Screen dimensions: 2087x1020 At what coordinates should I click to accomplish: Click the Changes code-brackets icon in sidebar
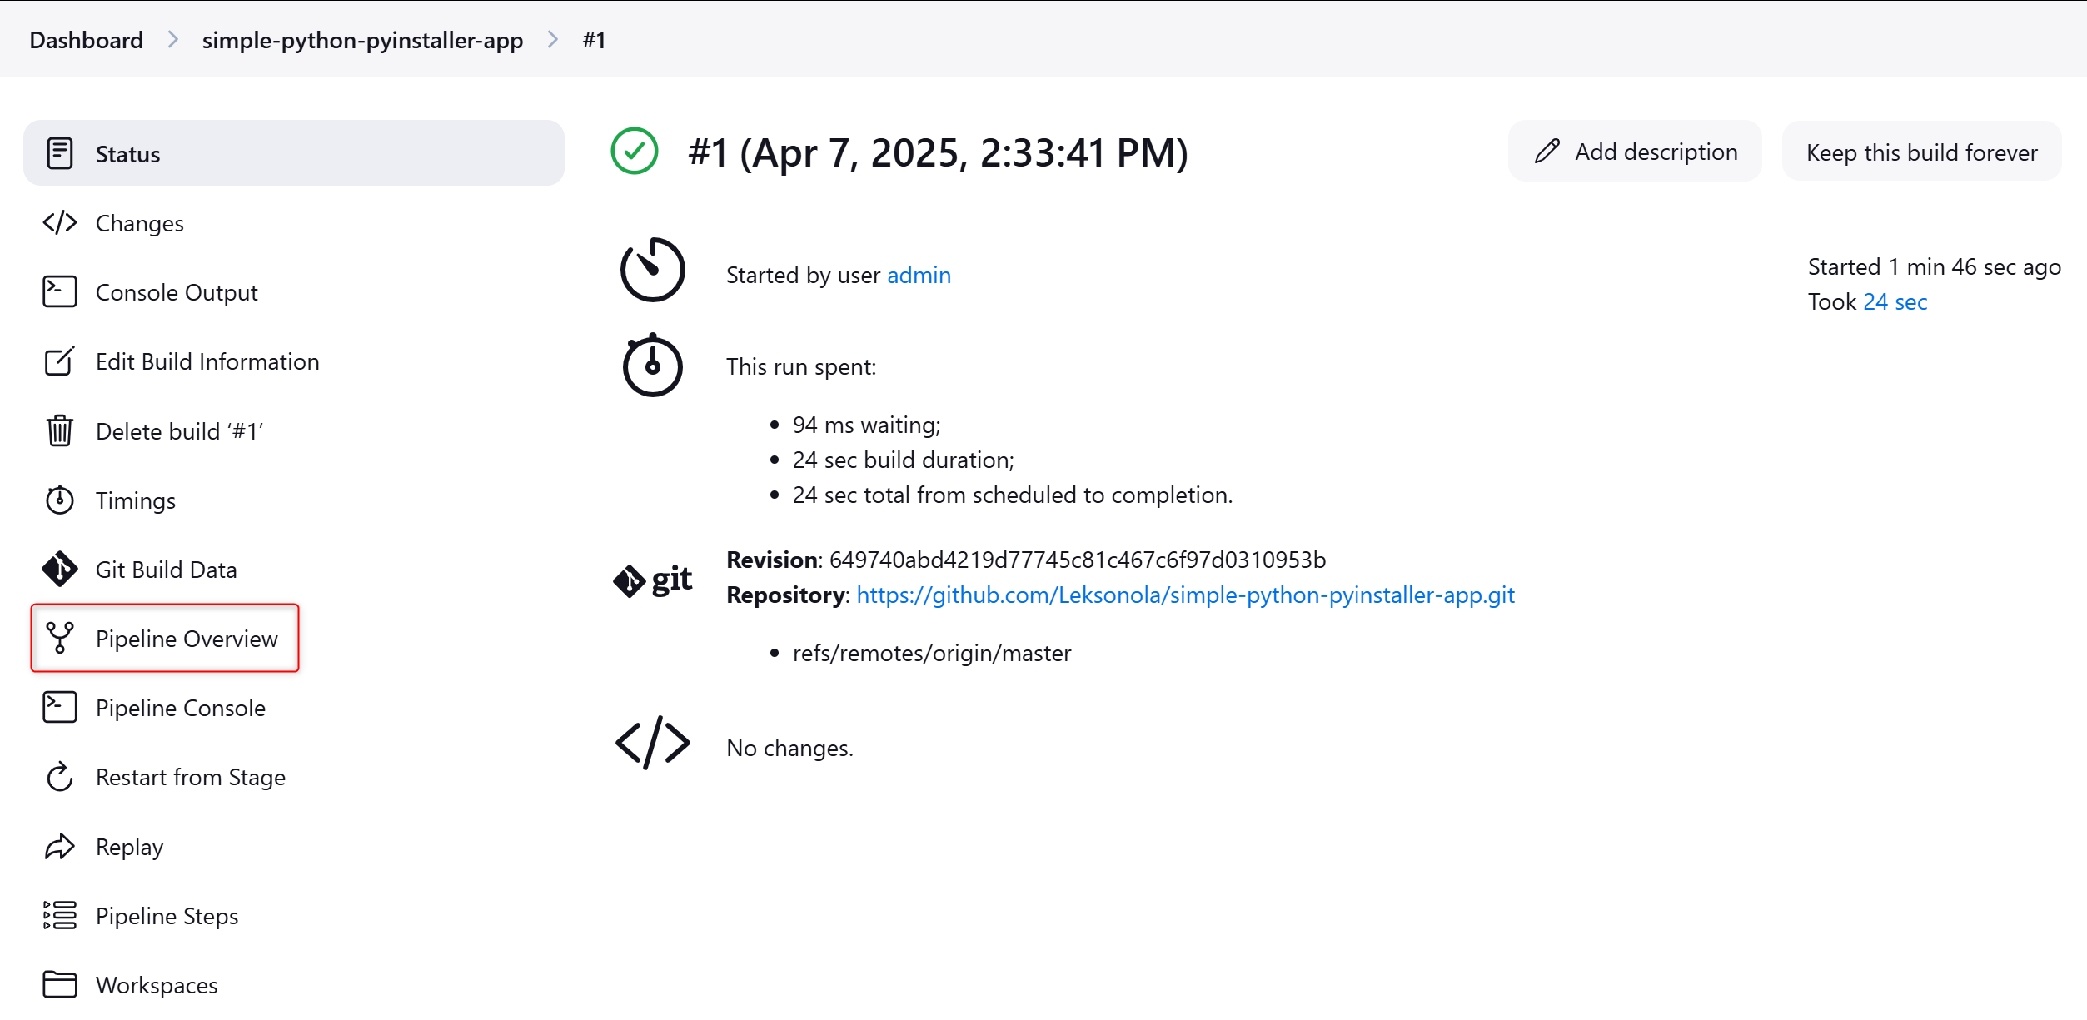(60, 223)
